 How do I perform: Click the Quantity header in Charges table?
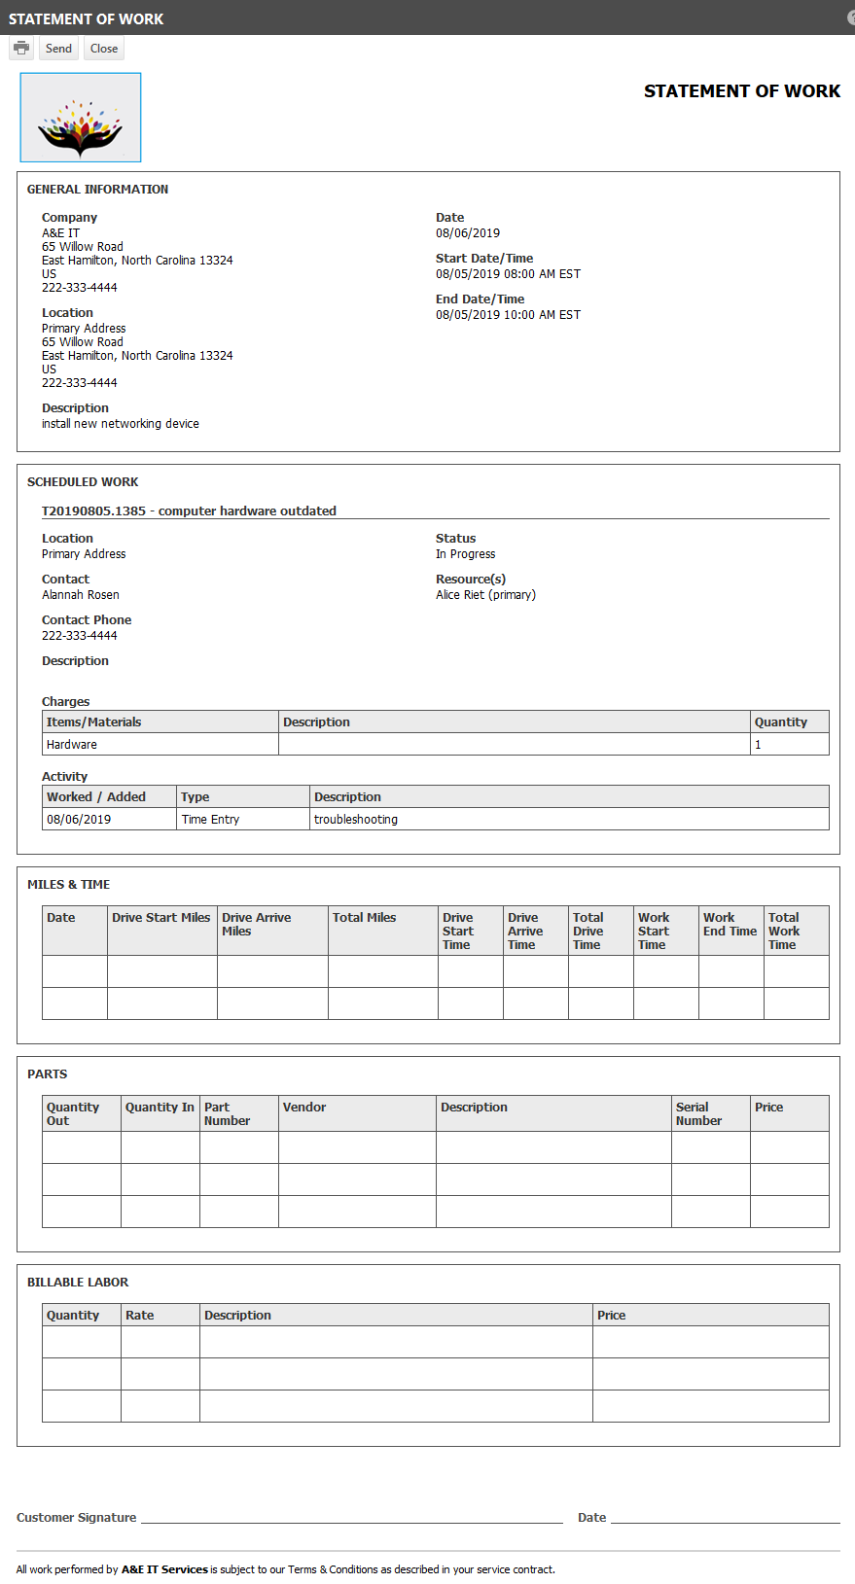coord(790,722)
